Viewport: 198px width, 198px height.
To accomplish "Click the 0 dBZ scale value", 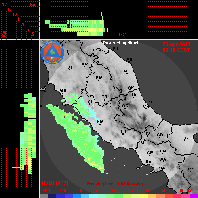I will coord(81,190).
